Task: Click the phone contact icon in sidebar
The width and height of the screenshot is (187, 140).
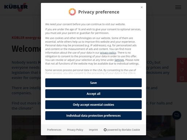Action: tap(182, 62)
